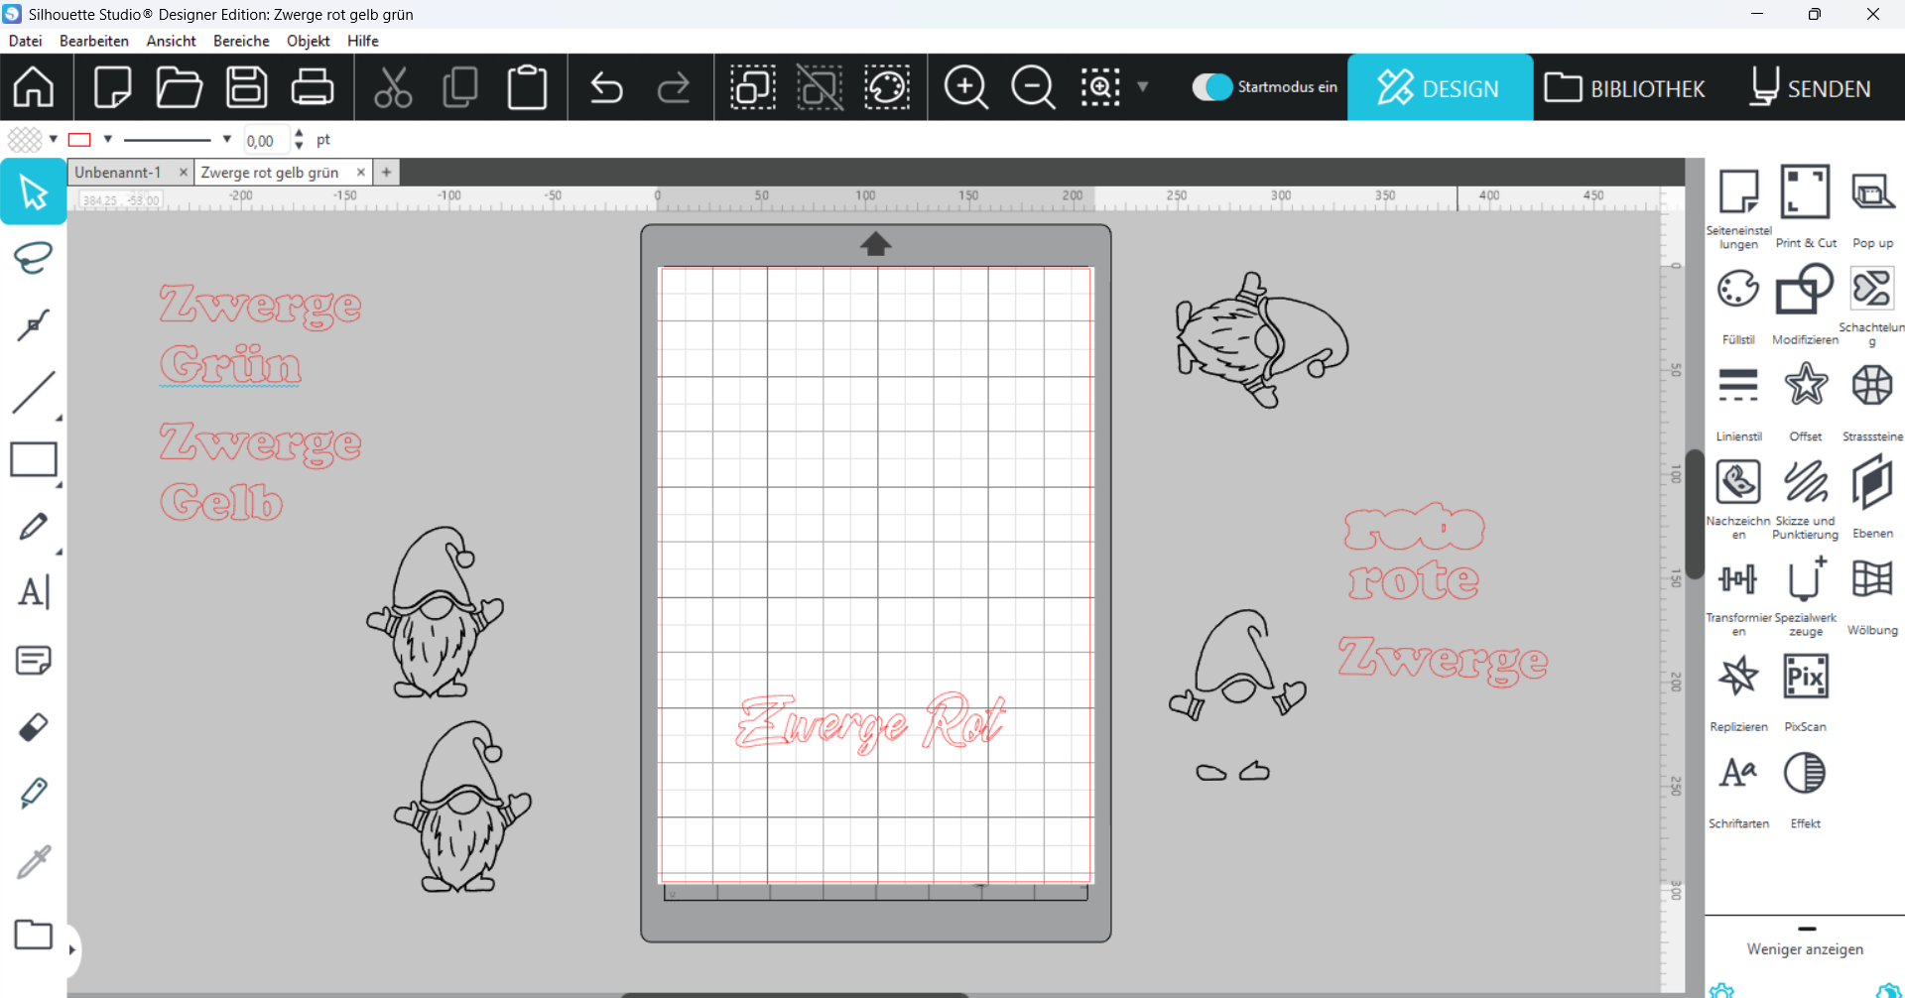Click the line thickness input field
The image size is (1905, 998).
click(265, 141)
